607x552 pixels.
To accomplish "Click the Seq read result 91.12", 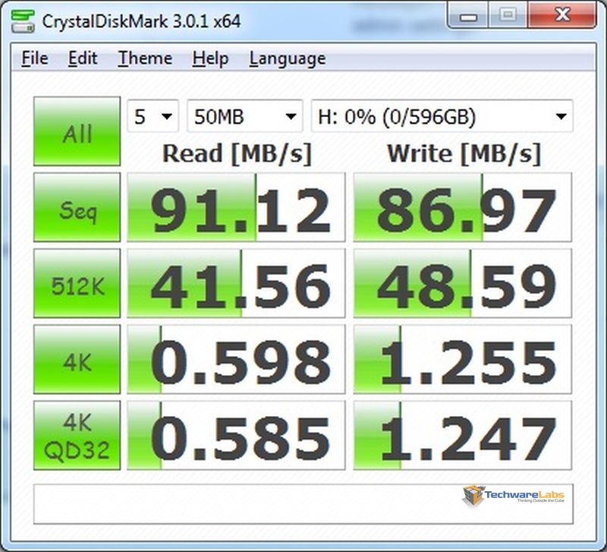I will coord(236,207).
